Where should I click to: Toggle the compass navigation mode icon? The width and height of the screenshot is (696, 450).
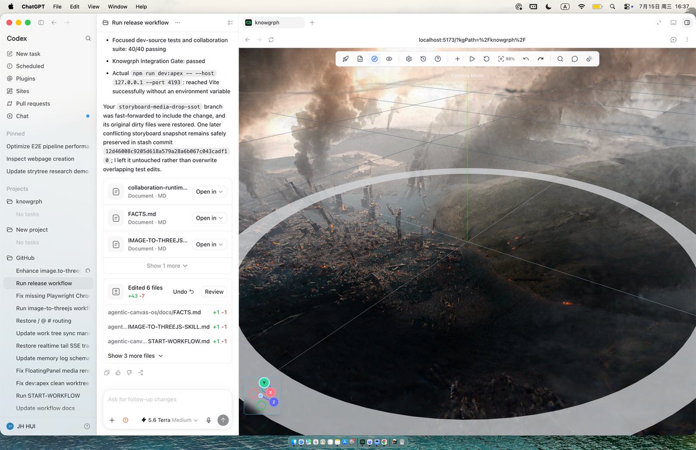click(x=375, y=59)
